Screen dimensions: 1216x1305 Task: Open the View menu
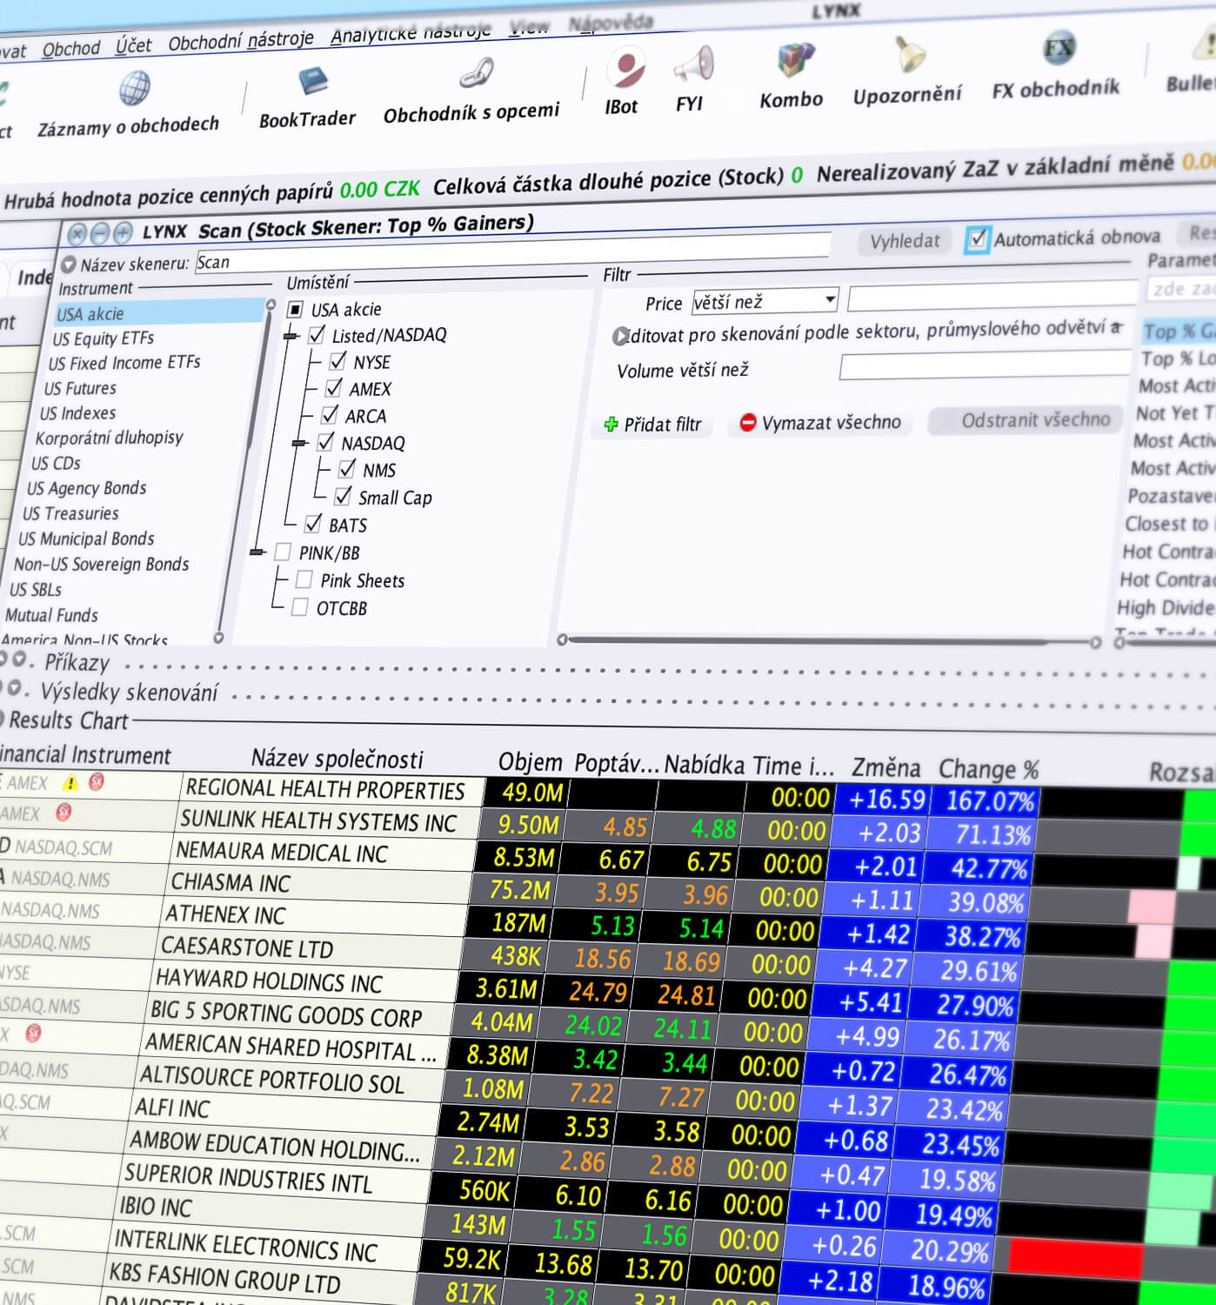[x=529, y=27]
